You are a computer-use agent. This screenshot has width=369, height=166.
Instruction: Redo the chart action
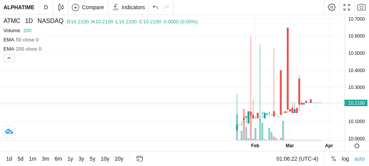pos(166,7)
